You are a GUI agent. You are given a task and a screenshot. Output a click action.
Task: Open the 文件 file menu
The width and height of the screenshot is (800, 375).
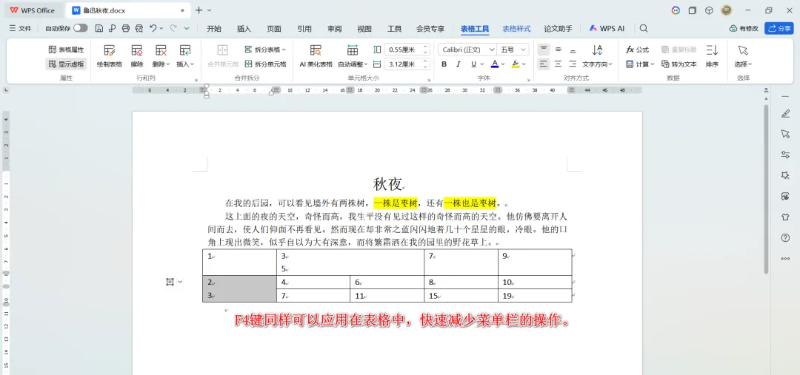coord(21,29)
